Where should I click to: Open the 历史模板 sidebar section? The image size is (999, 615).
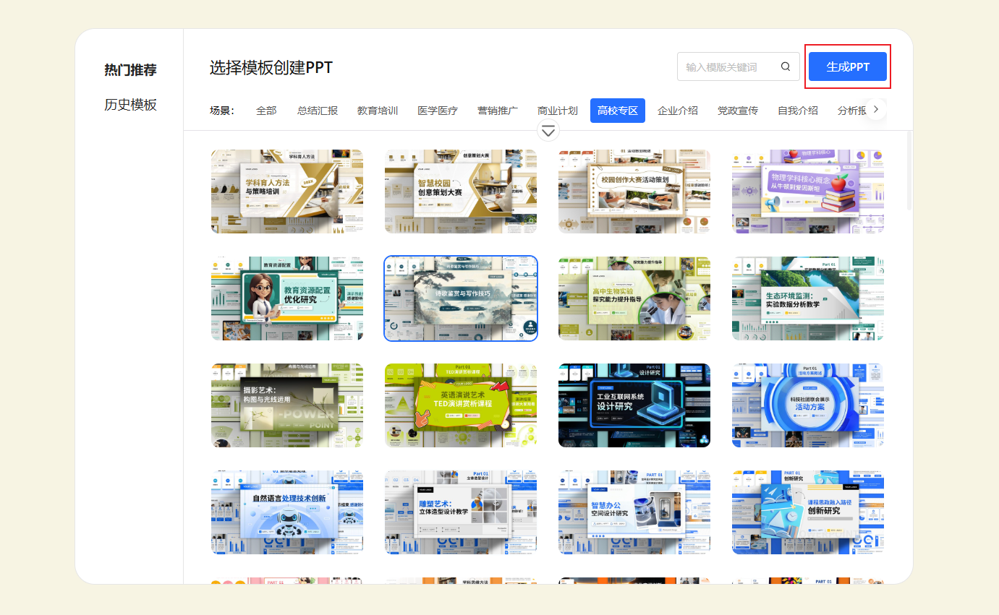click(x=130, y=105)
